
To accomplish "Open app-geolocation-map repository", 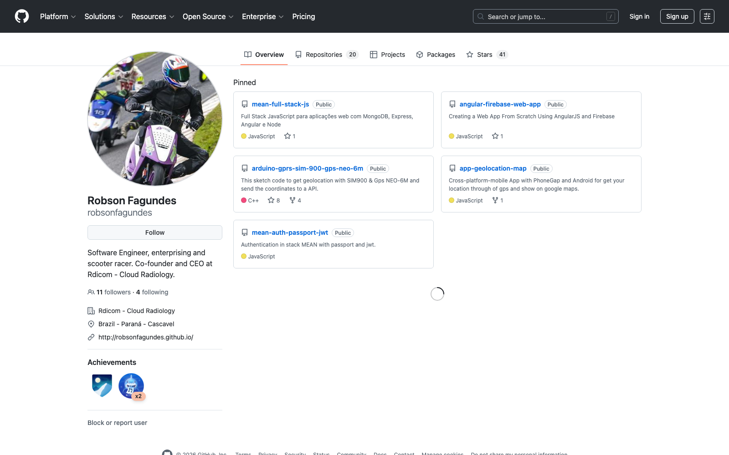I will [x=493, y=168].
